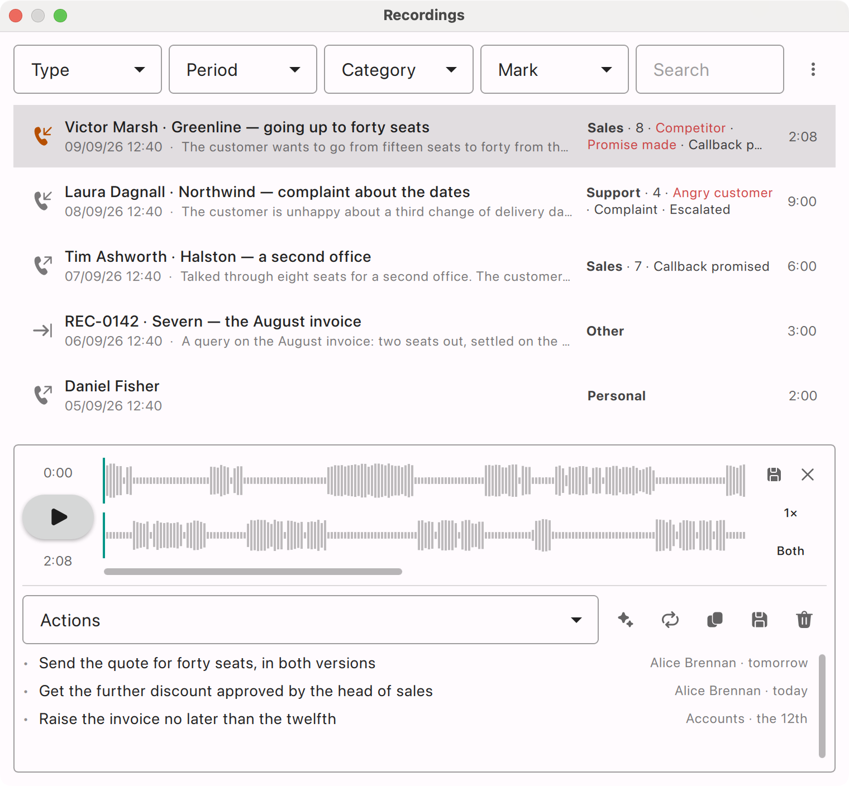The image size is (849, 786).
Task: Click the red Competitor mark tag
Action: click(x=690, y=128)
